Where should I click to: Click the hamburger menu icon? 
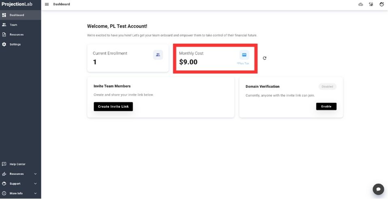47,4
